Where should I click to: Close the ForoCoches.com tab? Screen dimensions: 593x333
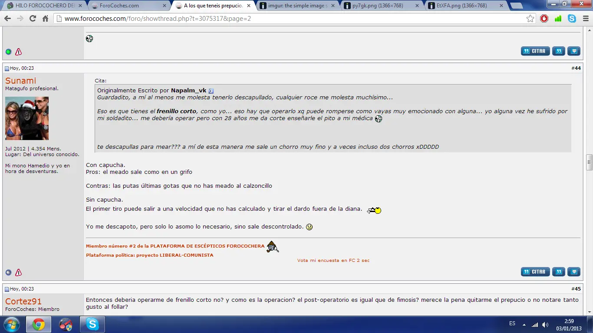(164, 6)
